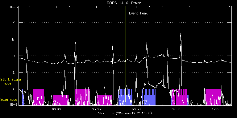Click the "GOES 14 X-Rays:" plot title
The image size is (237, 118).
tap(124, 3)
